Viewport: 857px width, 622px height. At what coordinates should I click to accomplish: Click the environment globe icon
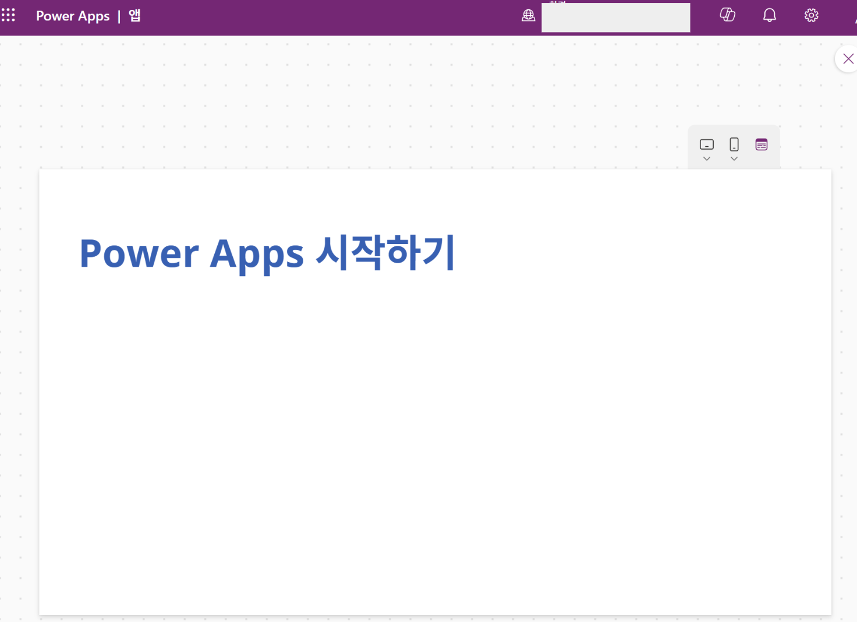pyautogui.click(x=529, y=16)
